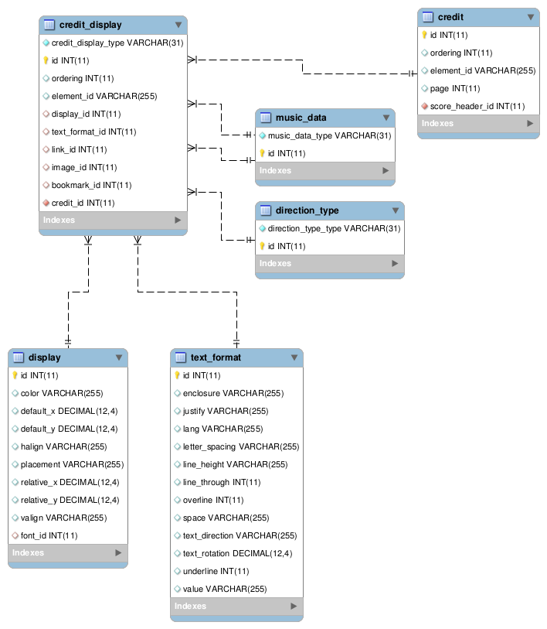Click the music_data table icon
Screen dimensions: 547x629
click(x=266, y=118)
